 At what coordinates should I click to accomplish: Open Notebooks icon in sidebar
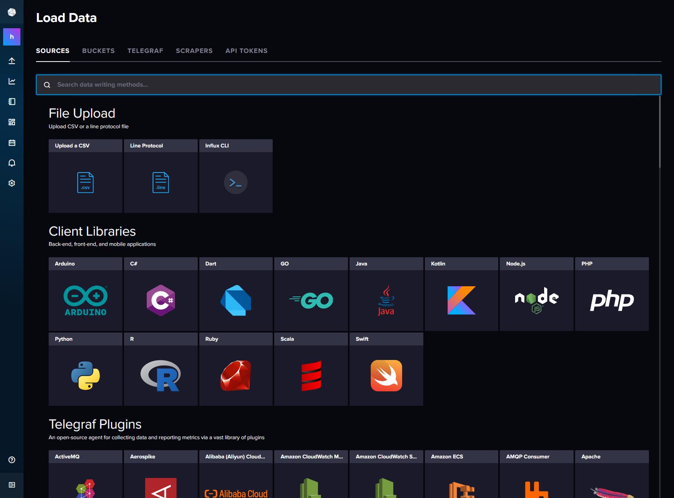pyautogui.click(x=12, y=102)
